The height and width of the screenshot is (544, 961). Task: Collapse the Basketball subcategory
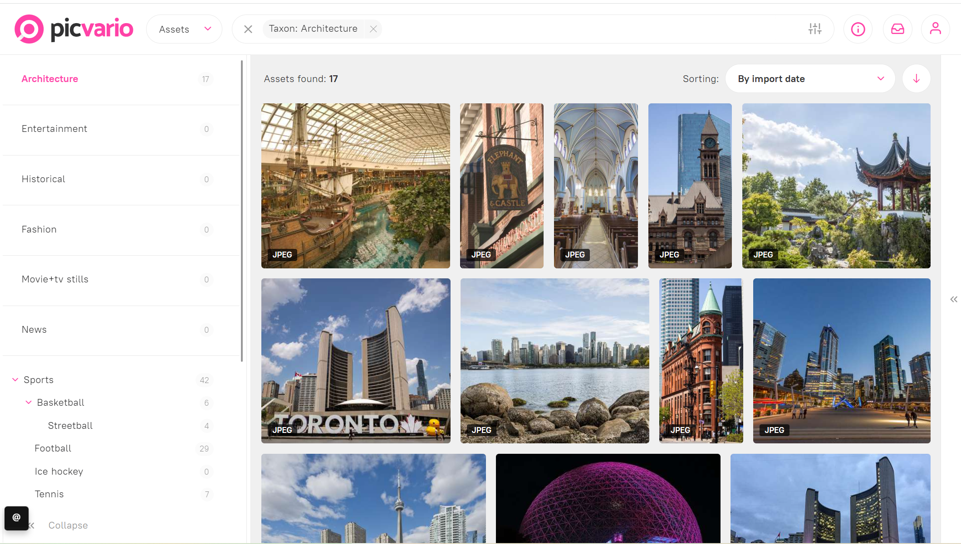(29, 402)
